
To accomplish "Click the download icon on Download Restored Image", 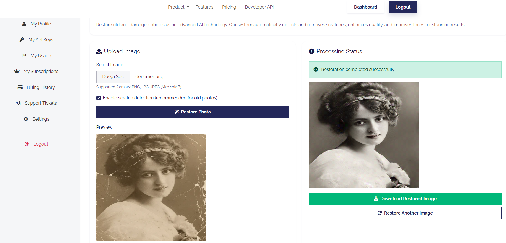I will click(x=376, y=199).
